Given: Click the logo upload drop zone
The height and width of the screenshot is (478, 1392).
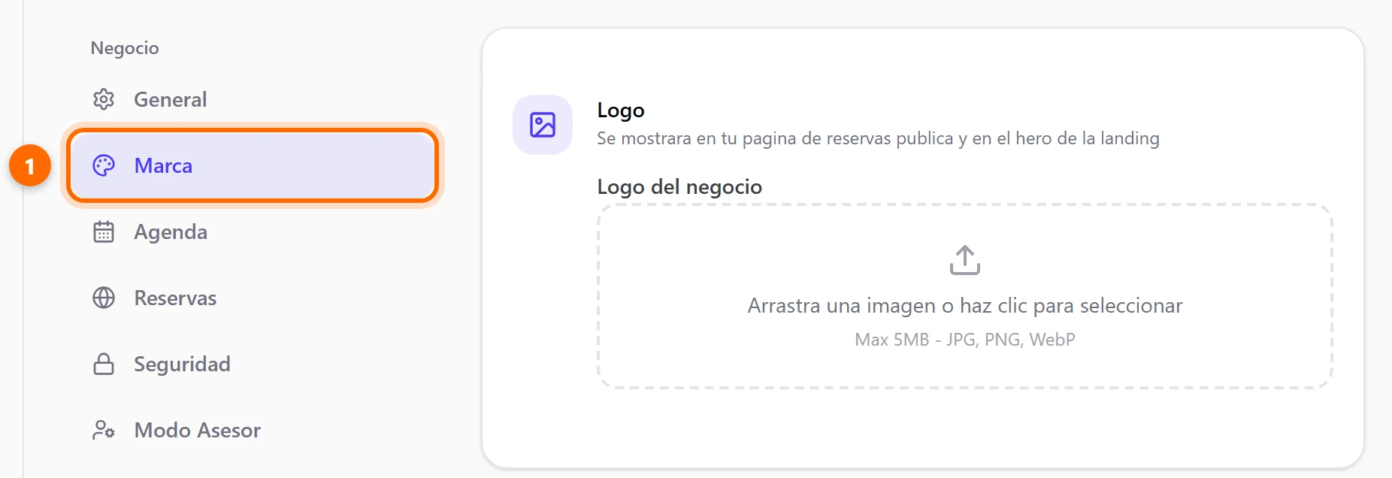Looking at the screenshot, I should [965, 296].
